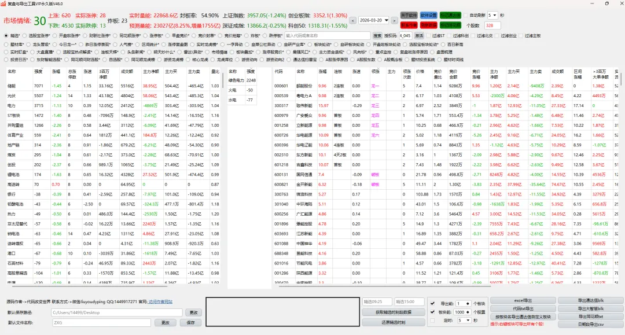Select the 题材时间线 radio option
625x335 pixels.
[439, 60]
